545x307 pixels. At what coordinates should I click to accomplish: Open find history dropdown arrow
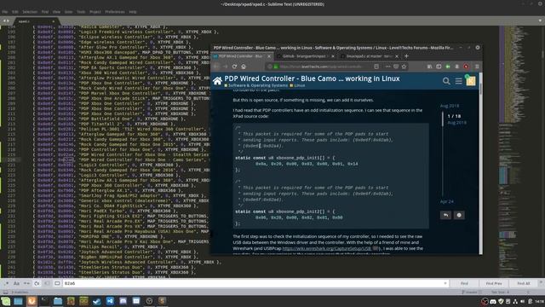(x=445, y=283)
